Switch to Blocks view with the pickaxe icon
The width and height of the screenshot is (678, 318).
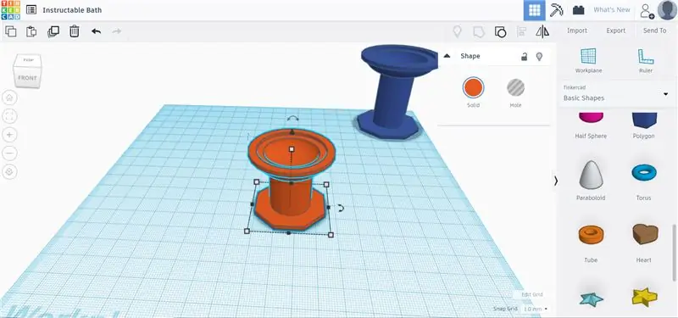(x=556, y=10)
